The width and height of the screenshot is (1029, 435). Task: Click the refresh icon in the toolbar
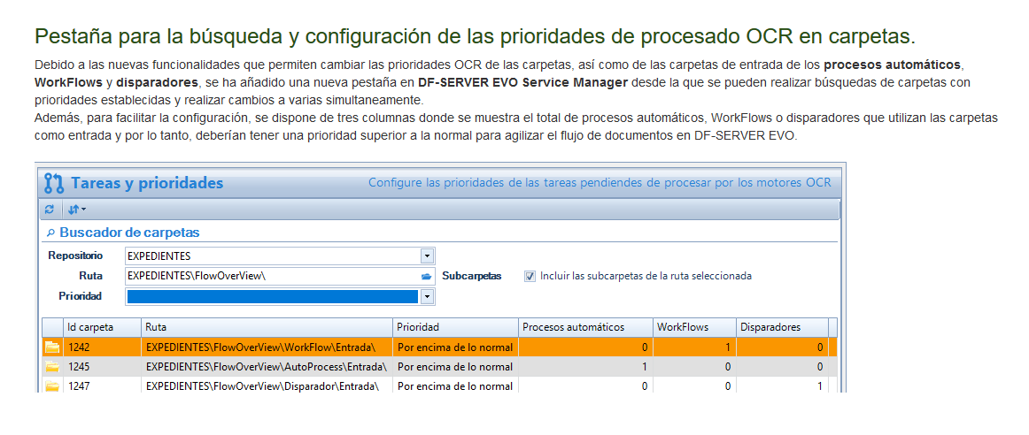pyautogui.click(x=50, y=210)
